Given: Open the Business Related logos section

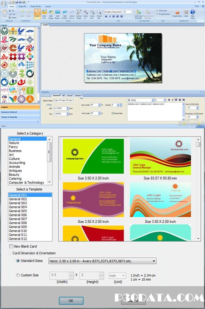Looking at the screenshot, I should coord(20,112).
